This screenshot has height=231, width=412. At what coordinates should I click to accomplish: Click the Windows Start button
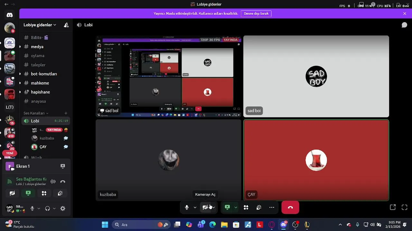(x=105, y=225)
